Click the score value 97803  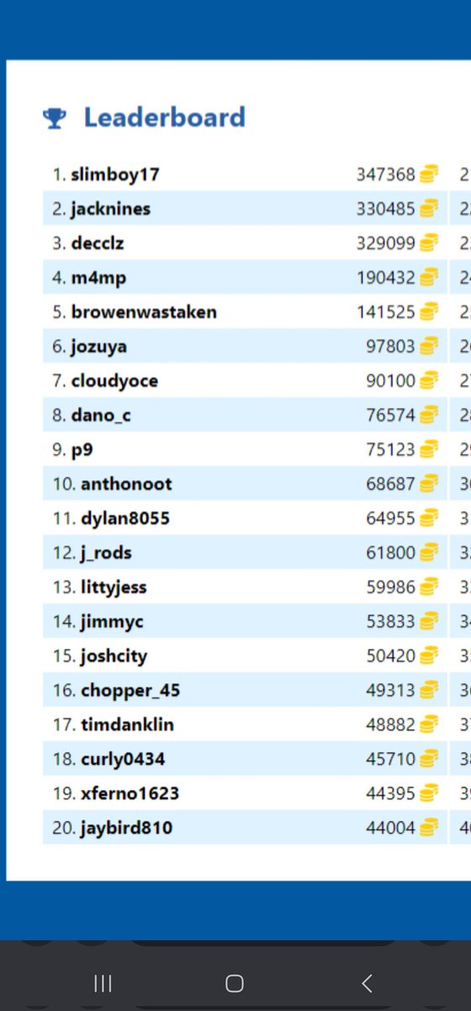tap(391, 346)
